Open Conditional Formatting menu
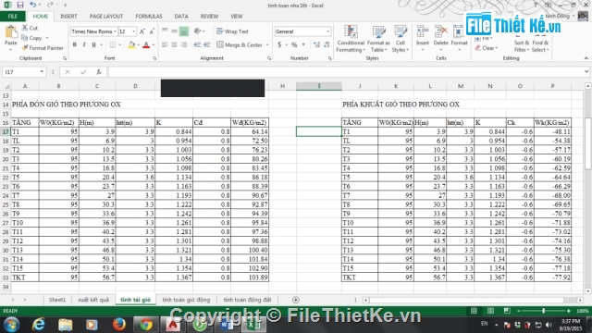The width and height of the screenshot is (592, 333). 351,39
